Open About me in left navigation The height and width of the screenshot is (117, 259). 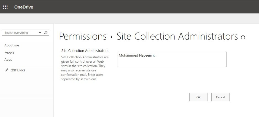[x=12, y=45]
